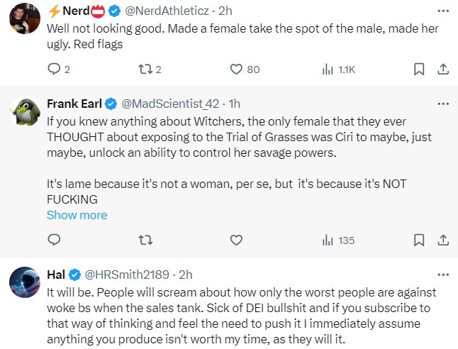Reply to Frank Earl's tweet
The width and height of the screenshot is (458, 349).
click(54, 240)
